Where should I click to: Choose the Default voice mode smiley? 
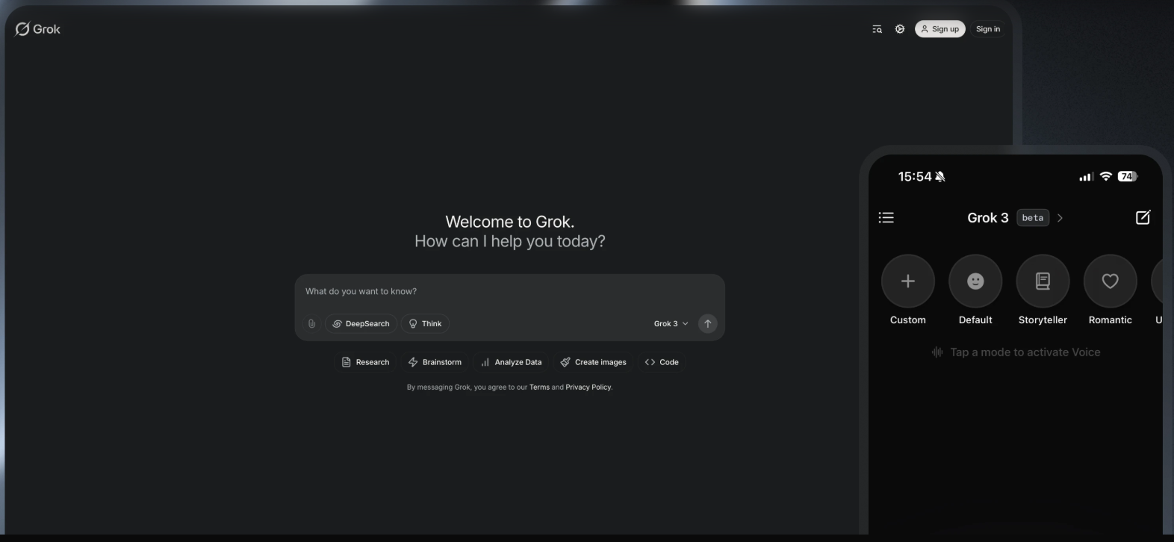pyautogui.click(x=975, y=281)
